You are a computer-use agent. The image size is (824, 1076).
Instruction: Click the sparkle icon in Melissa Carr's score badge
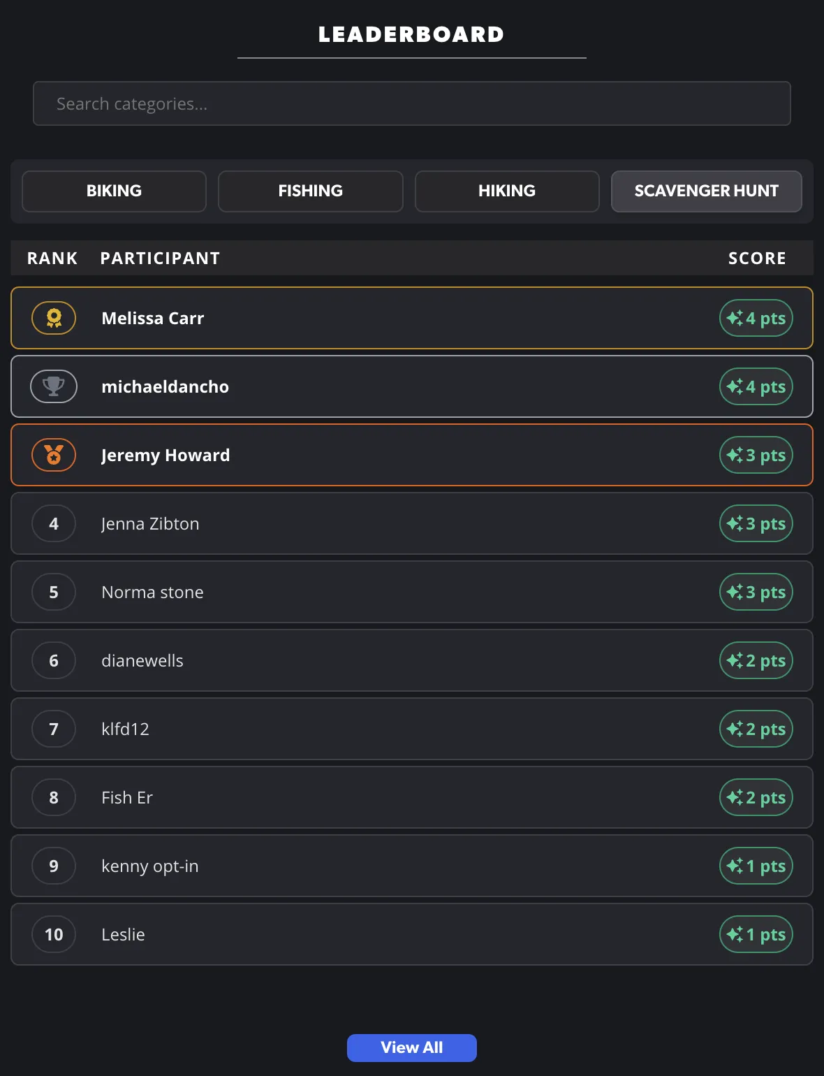point(735,318)
